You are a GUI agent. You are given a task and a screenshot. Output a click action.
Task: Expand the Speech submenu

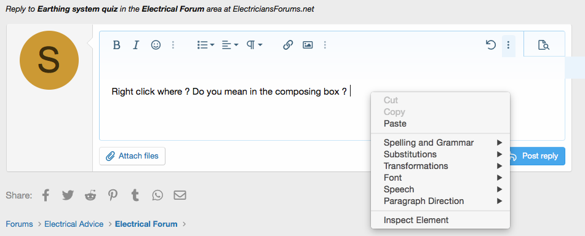pos(440,189)
